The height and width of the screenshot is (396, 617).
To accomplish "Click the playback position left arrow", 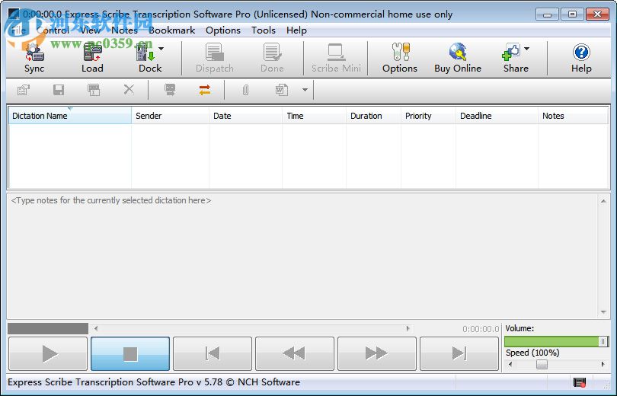I will tap(96, 328).
